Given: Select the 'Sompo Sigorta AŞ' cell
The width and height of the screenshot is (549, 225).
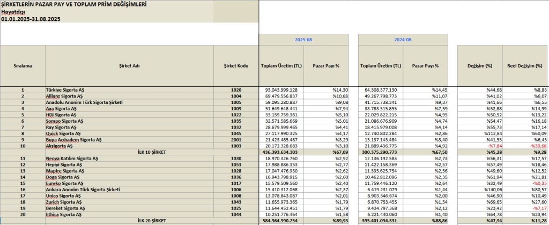Looking at the screenshot, I should [x=129, y=121].
